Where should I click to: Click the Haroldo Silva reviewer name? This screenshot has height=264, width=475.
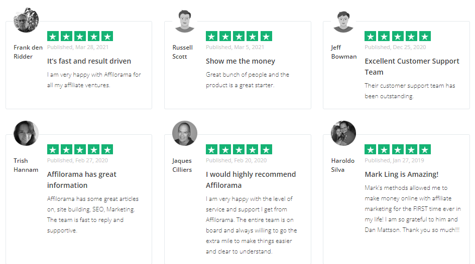[342, 165]
